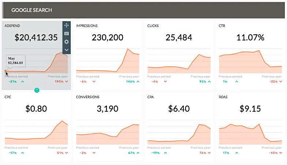
Task: Click the ROAS trend chart
Action: coord(250,134)
